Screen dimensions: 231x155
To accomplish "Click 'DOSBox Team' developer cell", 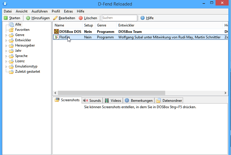I will [130, 32].
